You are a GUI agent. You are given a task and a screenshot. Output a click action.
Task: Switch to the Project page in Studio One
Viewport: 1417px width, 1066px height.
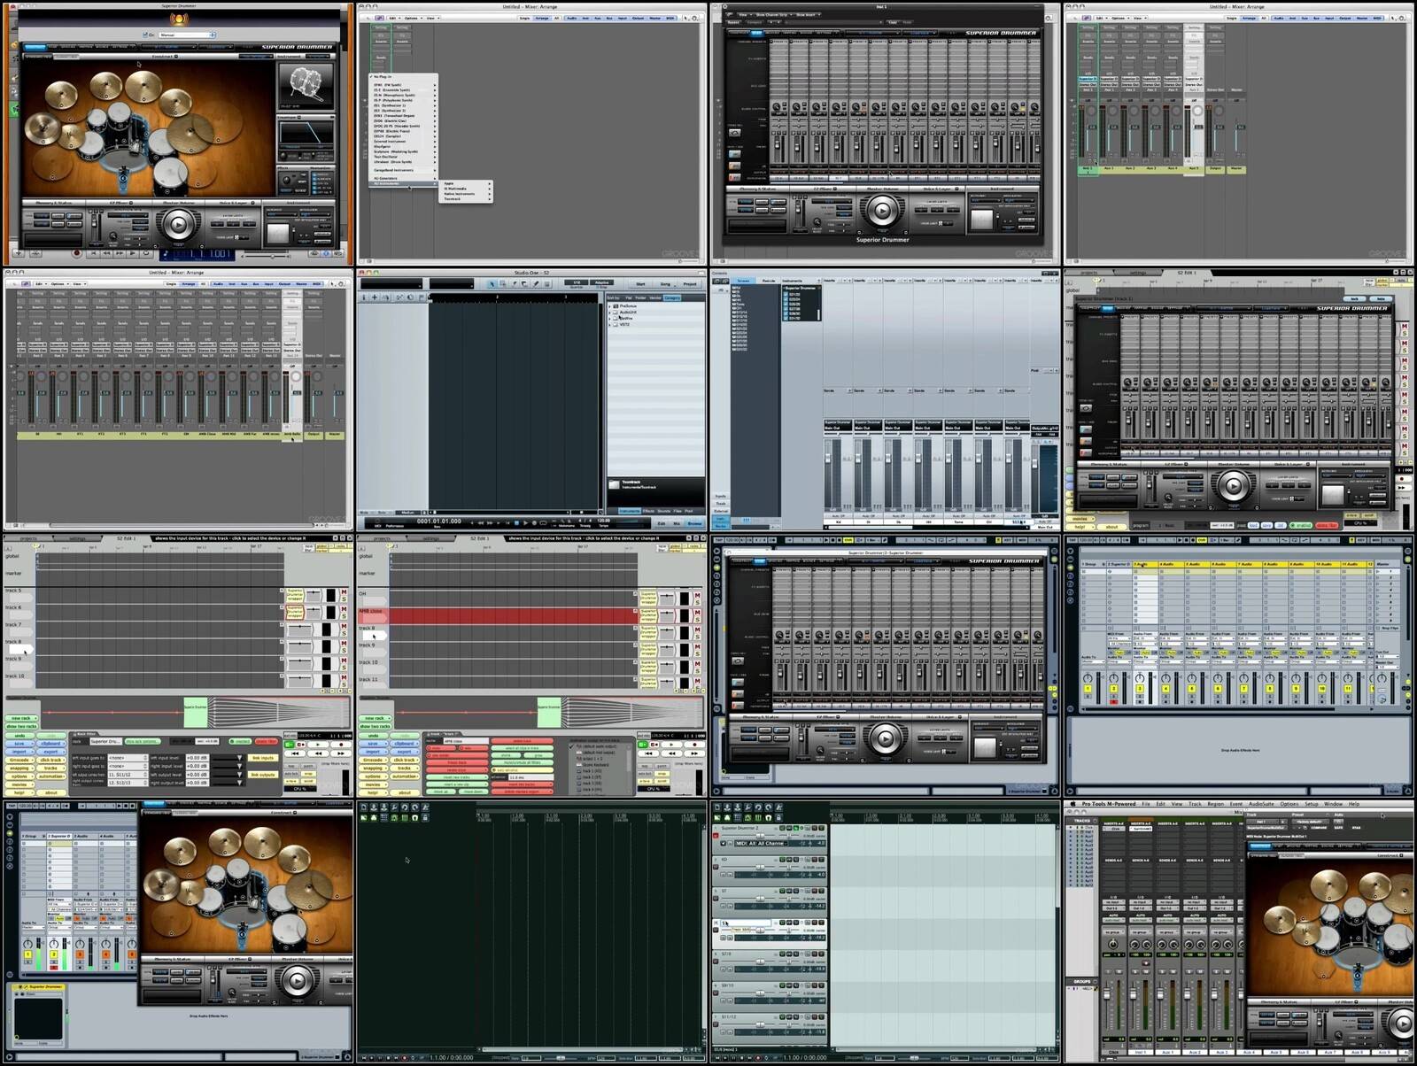[690, 284]
